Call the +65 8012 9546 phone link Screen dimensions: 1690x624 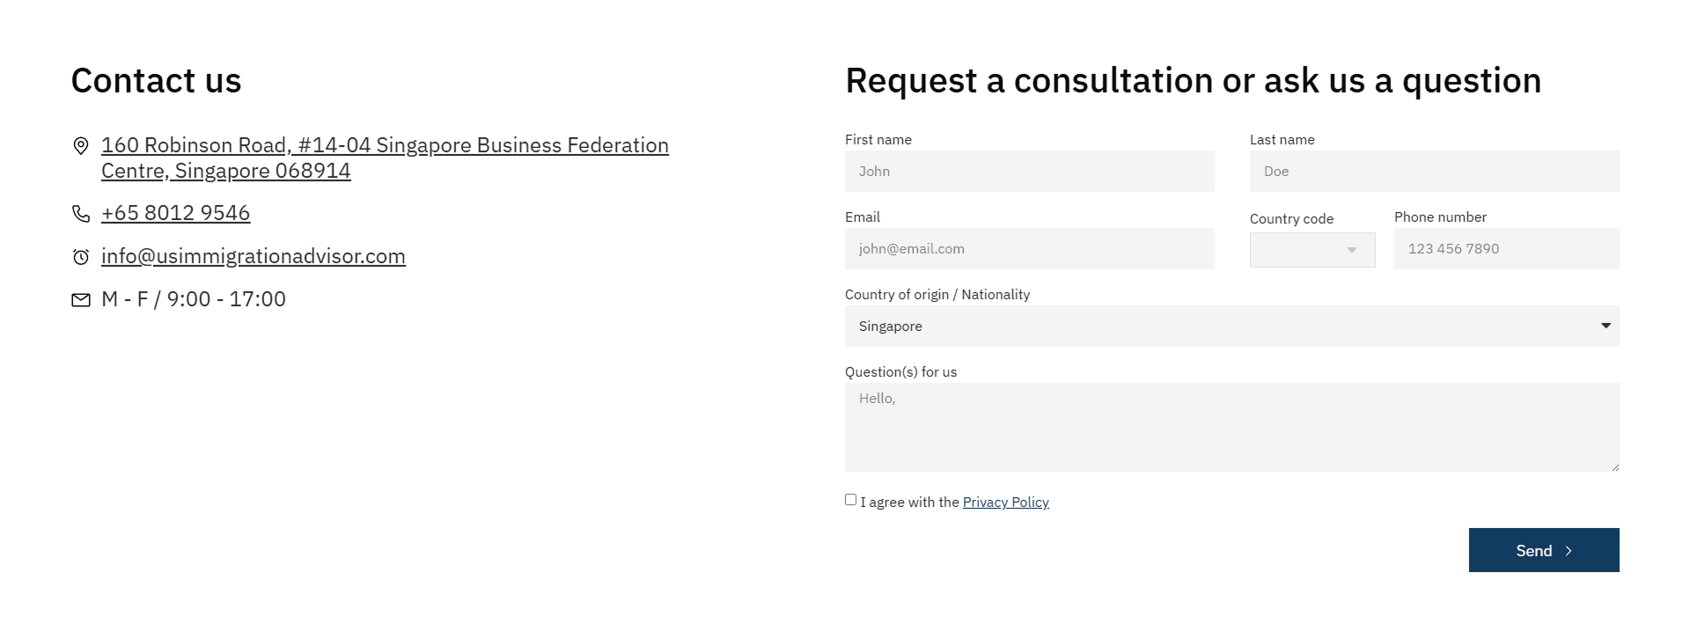[175, 213]
